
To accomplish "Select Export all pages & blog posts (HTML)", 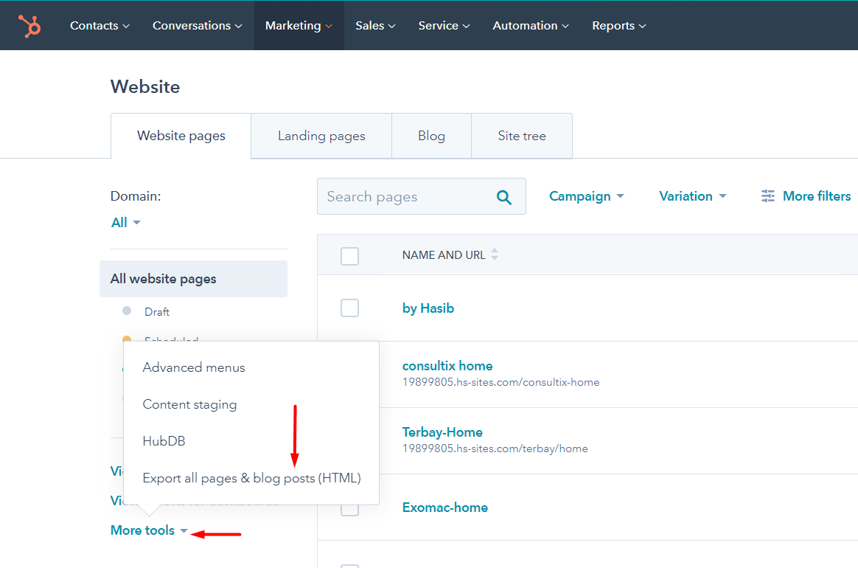I will 251,478.
